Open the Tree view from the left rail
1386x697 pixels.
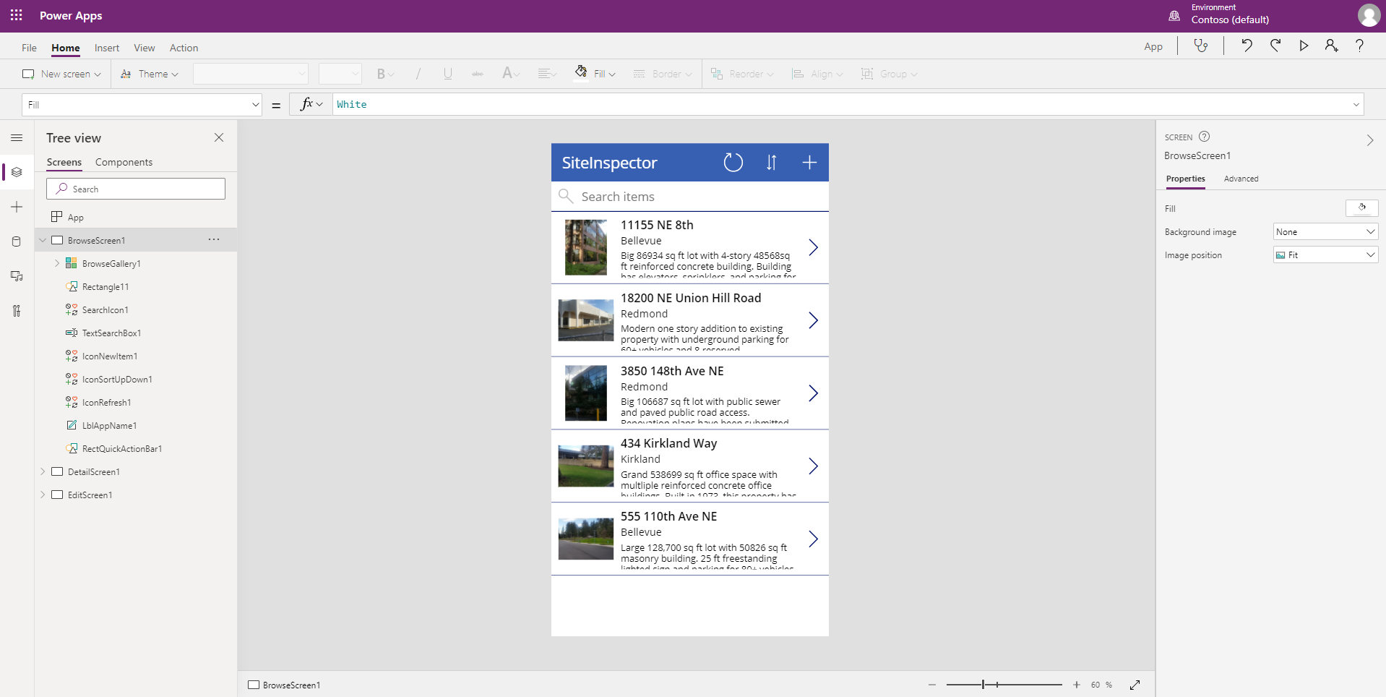pos(16,172)
